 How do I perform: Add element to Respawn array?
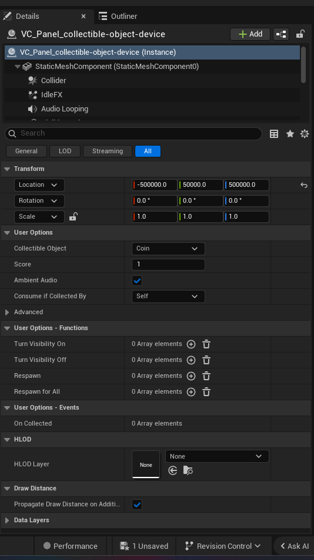point(191,376)
